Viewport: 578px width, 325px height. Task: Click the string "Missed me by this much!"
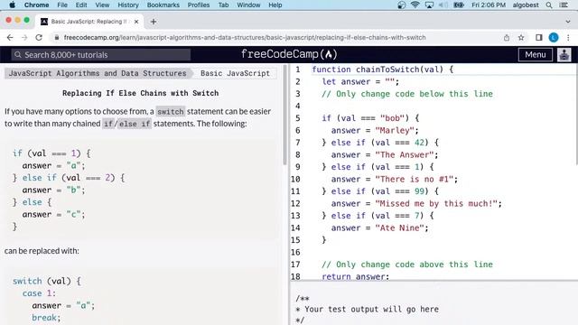coord(436,203)
